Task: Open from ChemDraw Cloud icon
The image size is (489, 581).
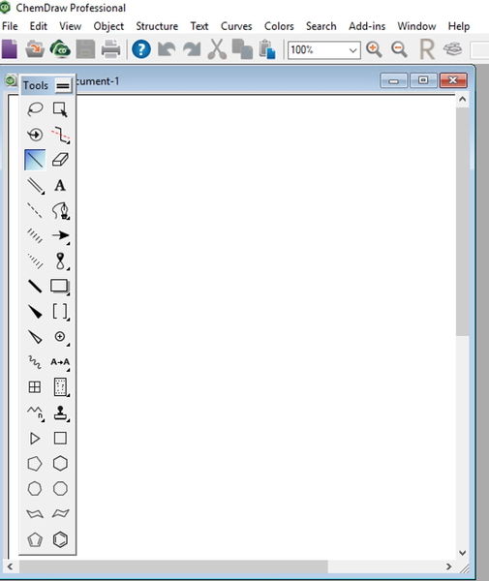Action: click(60, 49)
